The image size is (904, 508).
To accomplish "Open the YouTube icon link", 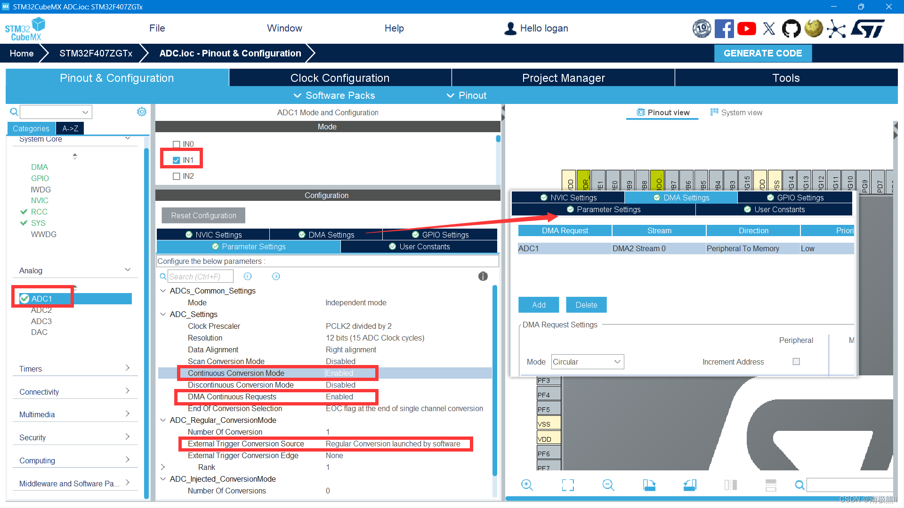I will (x=746, y=29).
